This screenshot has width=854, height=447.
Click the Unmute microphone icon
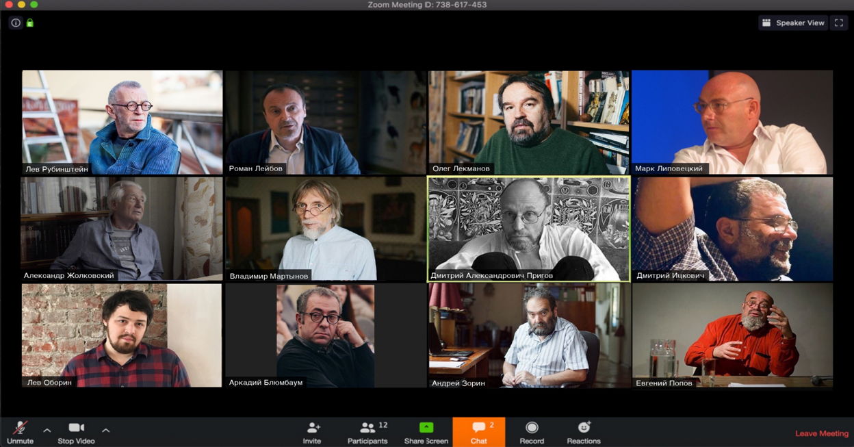21,428
